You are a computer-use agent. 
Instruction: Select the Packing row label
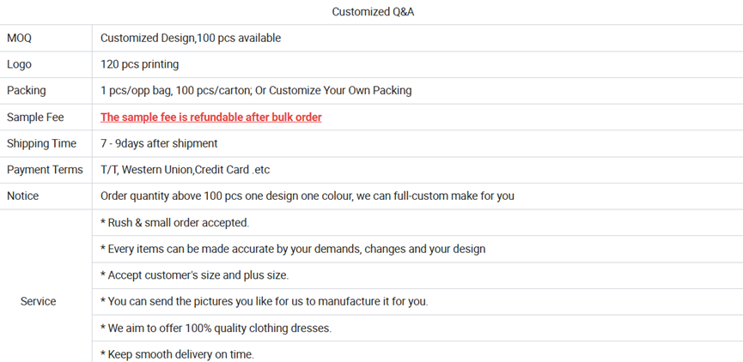27,90
